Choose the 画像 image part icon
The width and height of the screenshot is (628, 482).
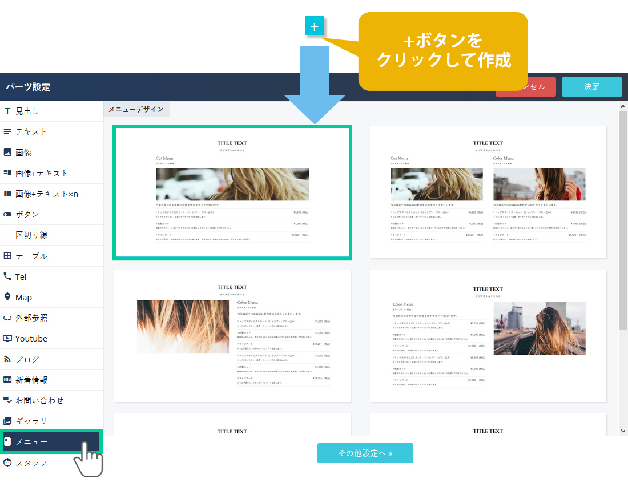click(x=7, y=152)
